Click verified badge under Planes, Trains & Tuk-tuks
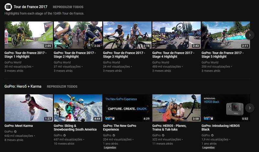Screen dimensions: 259x152 coord(163,135)
